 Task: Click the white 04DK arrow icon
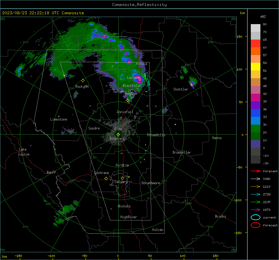[x=255, y=179]
